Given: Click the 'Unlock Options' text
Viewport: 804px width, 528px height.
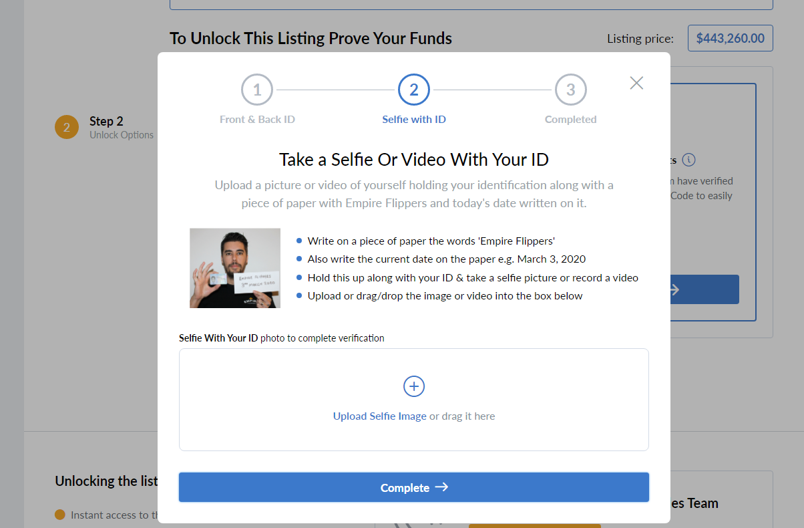Looking at the screenshot, I should [122, 135].
